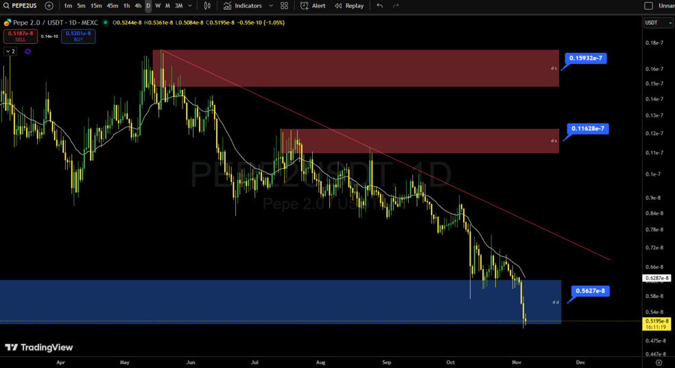
Task: Select the W weekly timeframe
Action: 158,5
